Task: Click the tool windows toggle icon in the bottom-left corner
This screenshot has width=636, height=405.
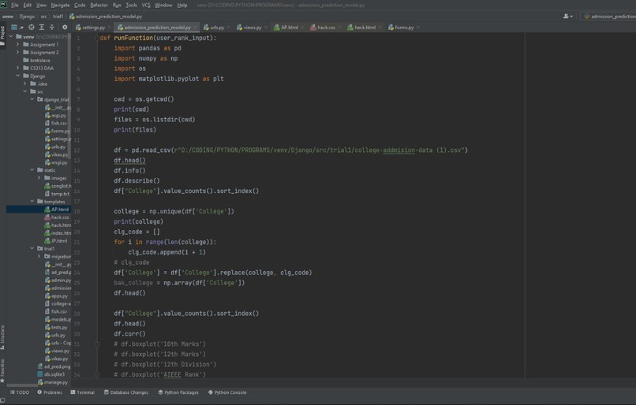Action: tap(3, 400)
